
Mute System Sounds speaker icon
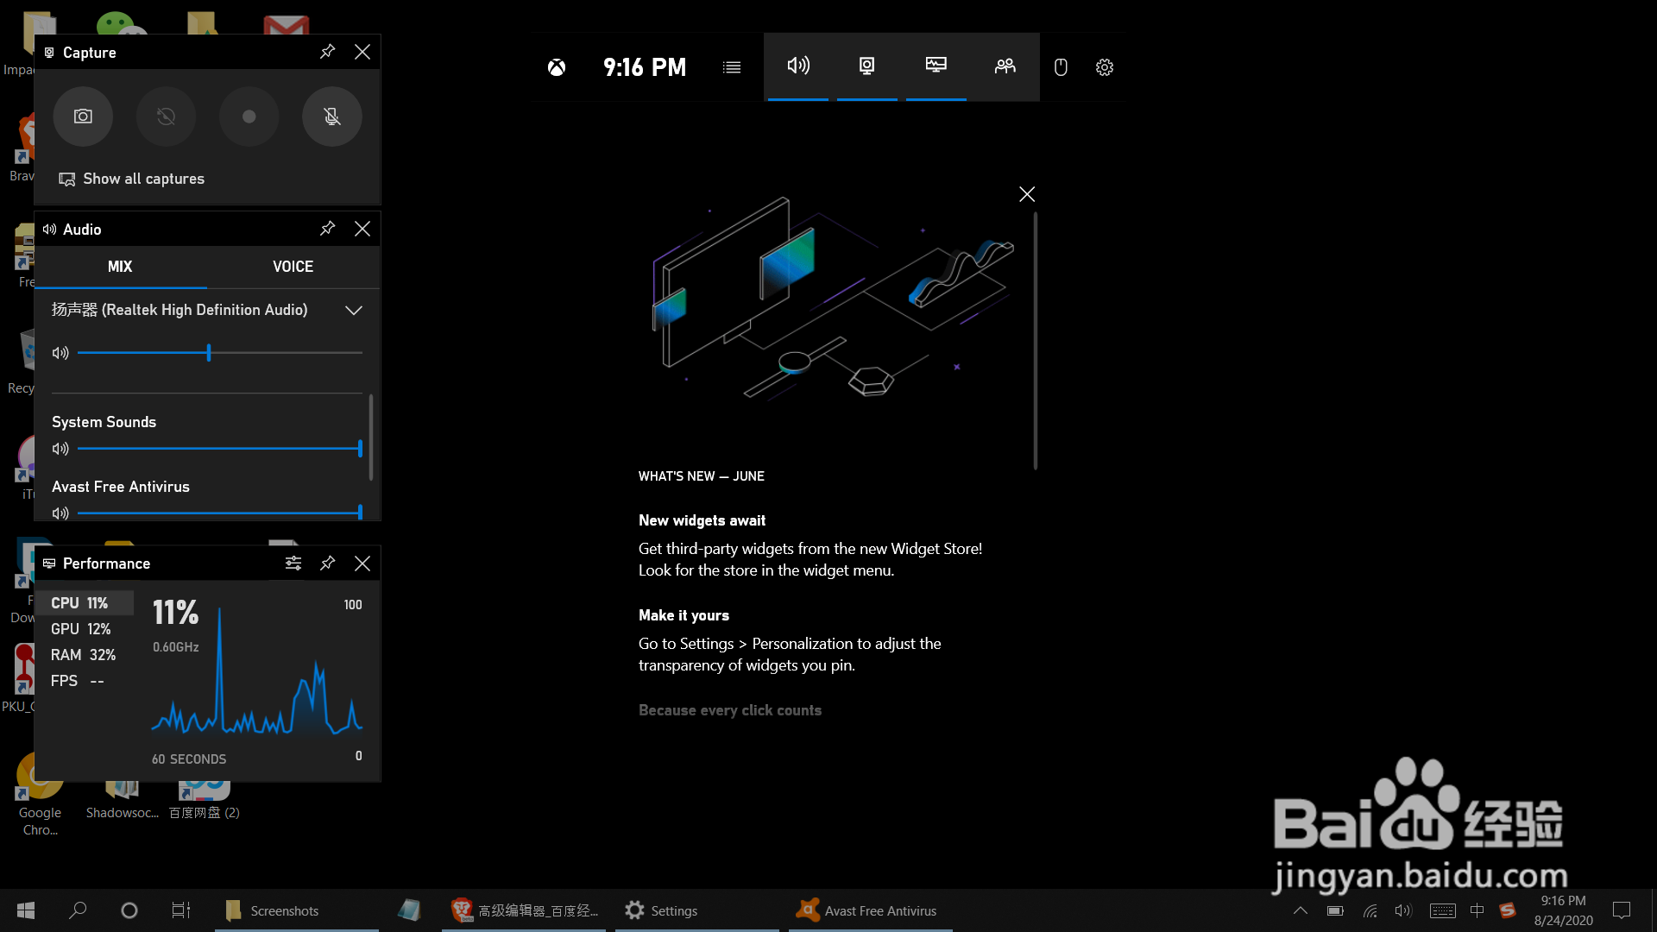(60, 449)
